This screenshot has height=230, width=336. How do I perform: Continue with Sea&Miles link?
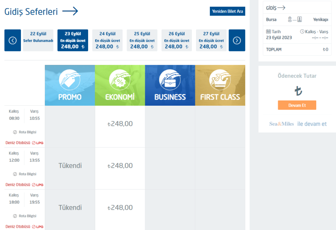click(298, 124)
